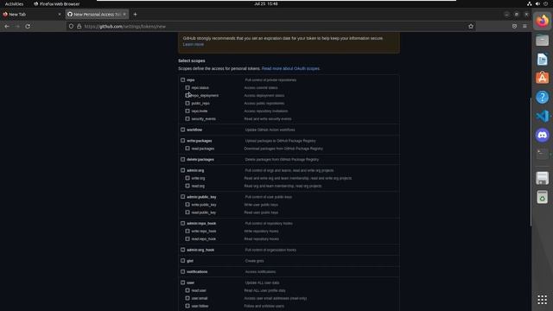Image resolution: width=553 pixels, height=311 pixels.
Task: Bookmark this page with the star icon
Action: (x=471, y=27)
